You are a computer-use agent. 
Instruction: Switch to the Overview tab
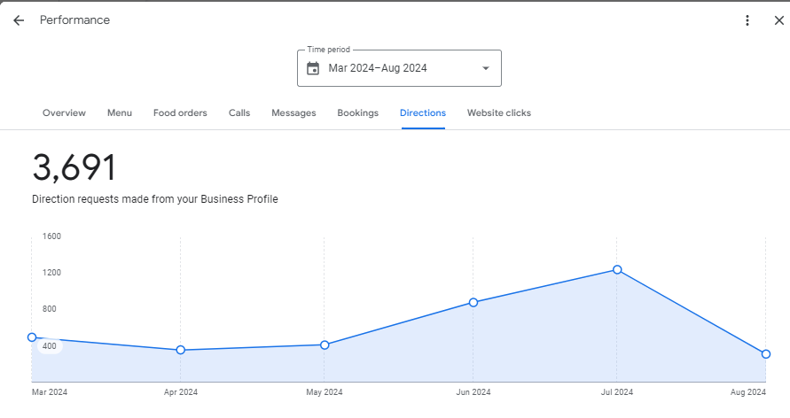tap(64, 113)
